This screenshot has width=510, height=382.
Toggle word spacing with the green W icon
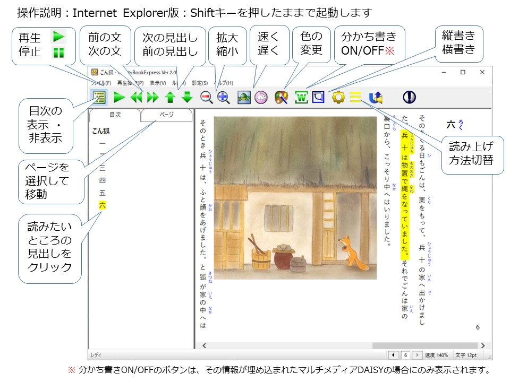click(x=301, y=98)
